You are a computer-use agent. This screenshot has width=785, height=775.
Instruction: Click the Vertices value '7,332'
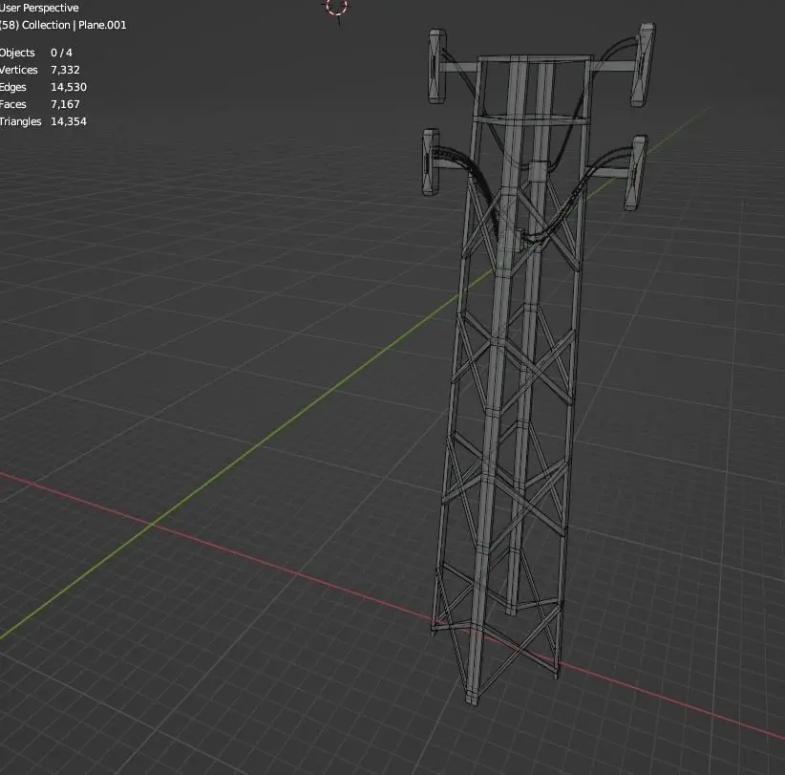[65, 70]
